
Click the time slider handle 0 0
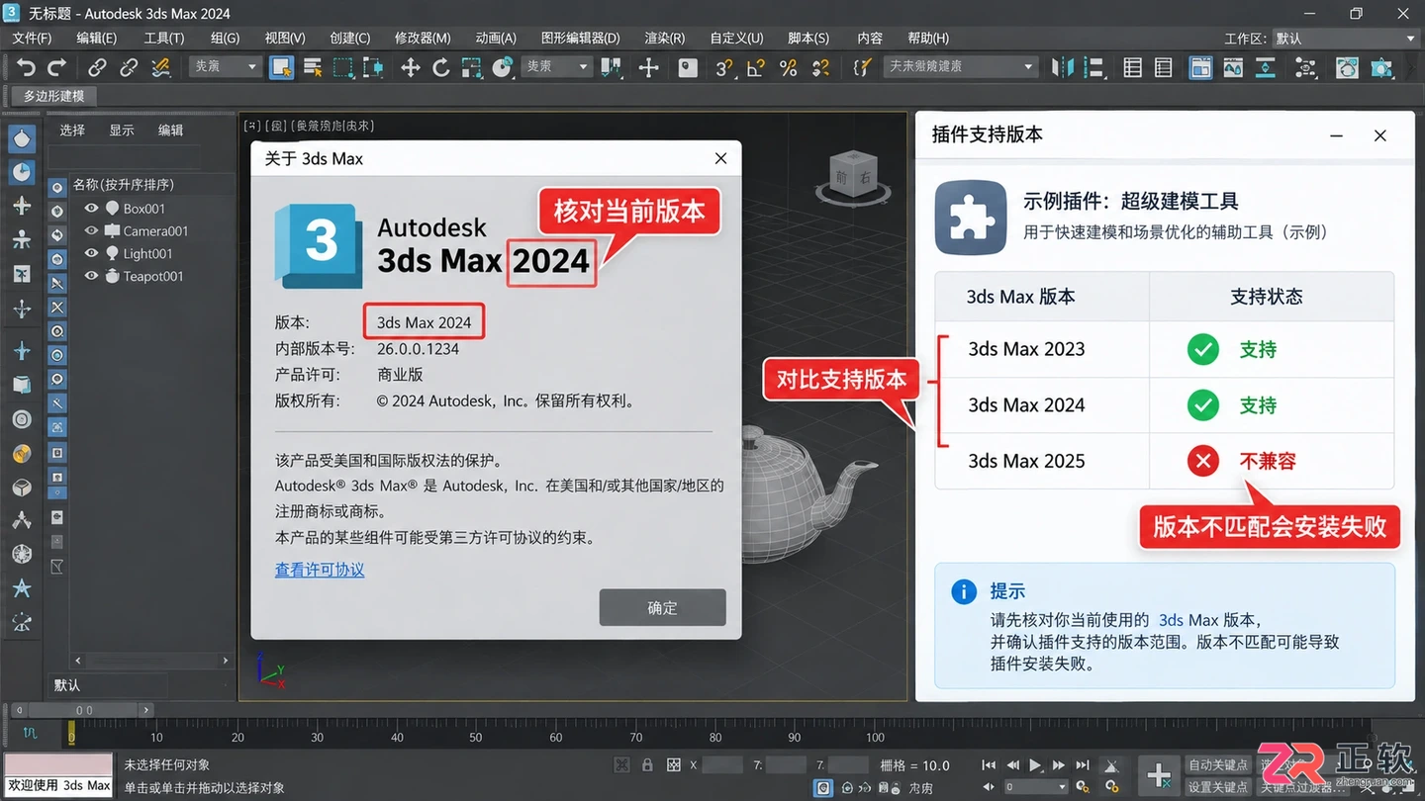pyautogui.click(x=84, y=710)
